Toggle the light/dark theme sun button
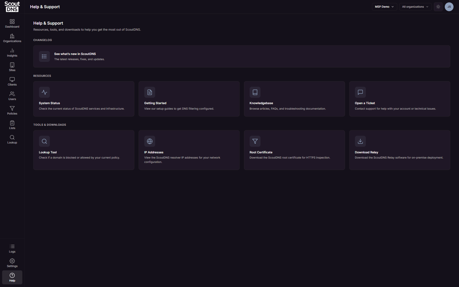 tap(438, 7)
